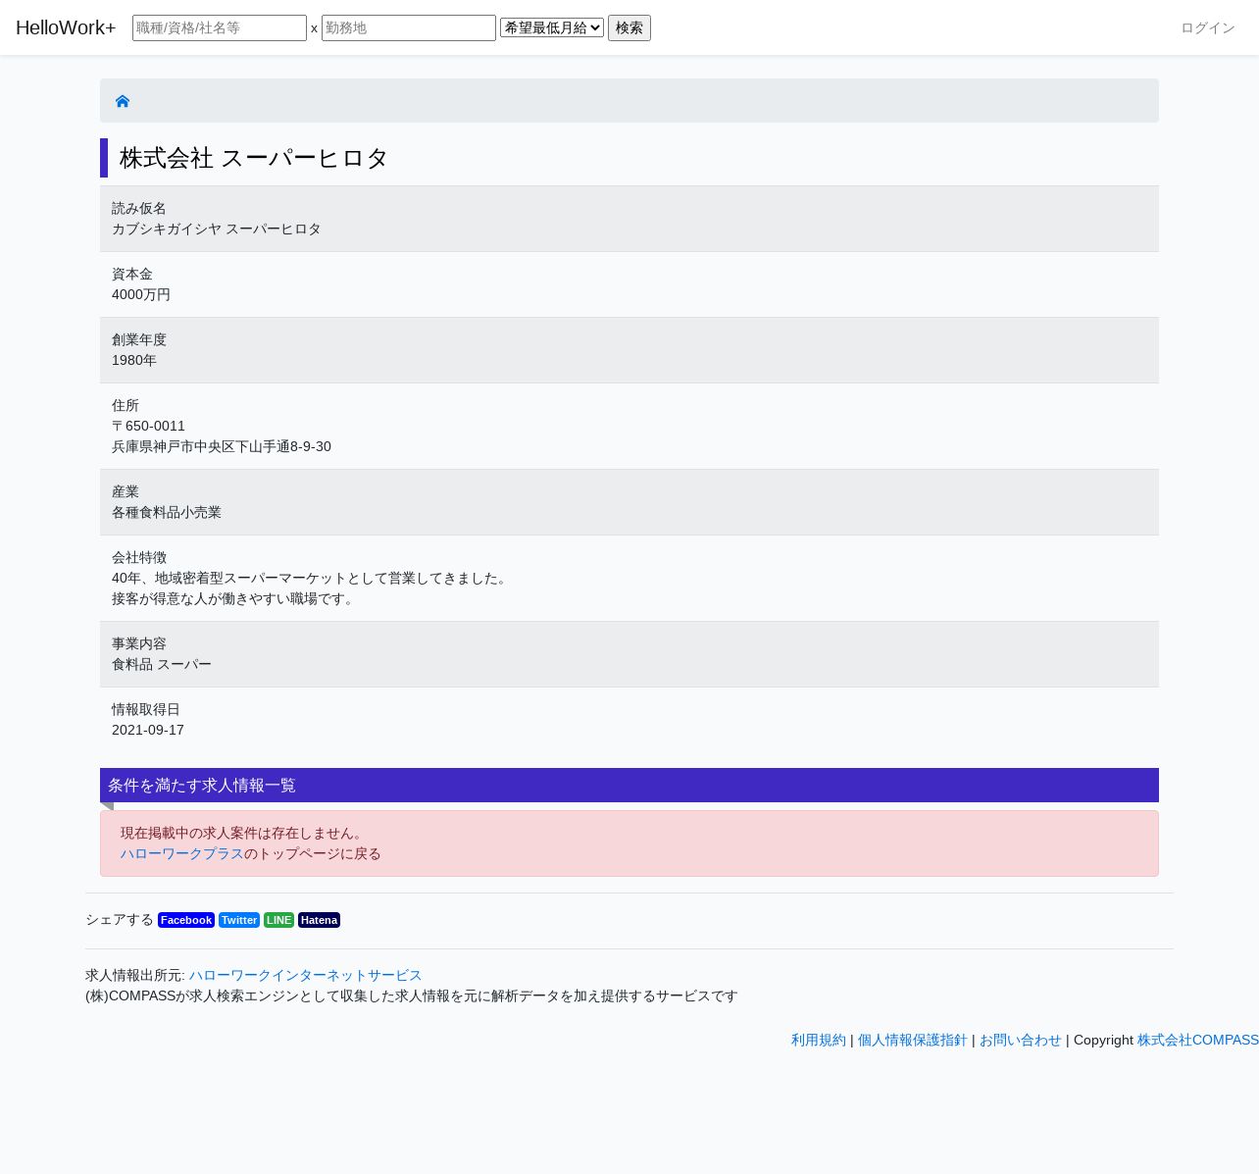Open the HelloWork+ site logo link
Image resolution: width=1259 pixels, height=1174 pixels.
point(66,27)
